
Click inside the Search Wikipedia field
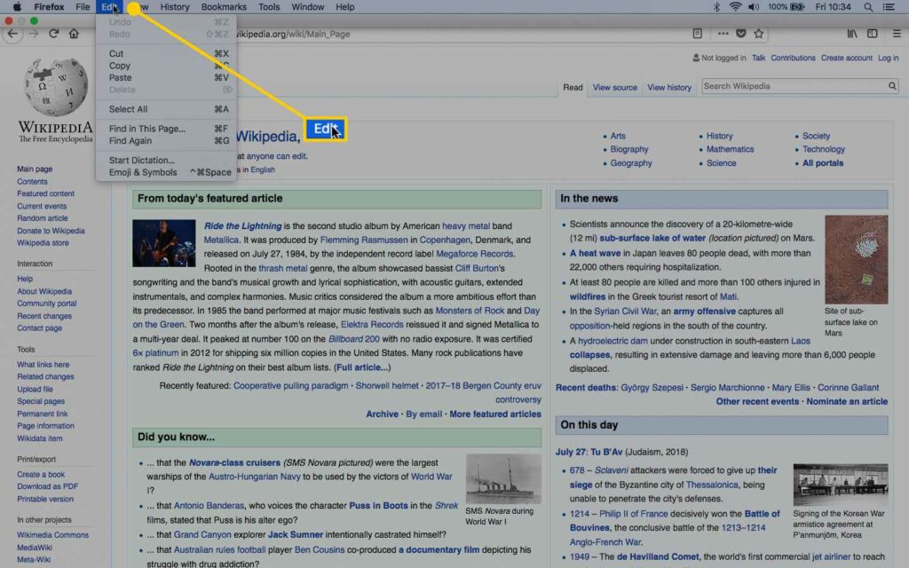click(x=793, y=86)
